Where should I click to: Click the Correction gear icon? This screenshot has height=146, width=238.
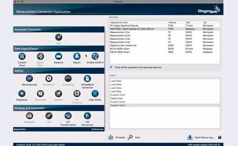pos(49,78)
